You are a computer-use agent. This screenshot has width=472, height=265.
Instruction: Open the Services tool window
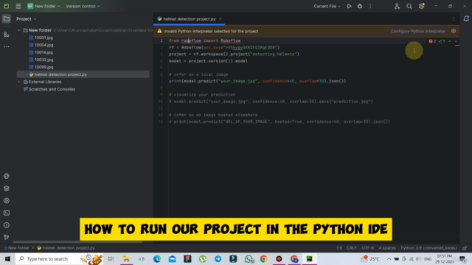tap(7, 201)
